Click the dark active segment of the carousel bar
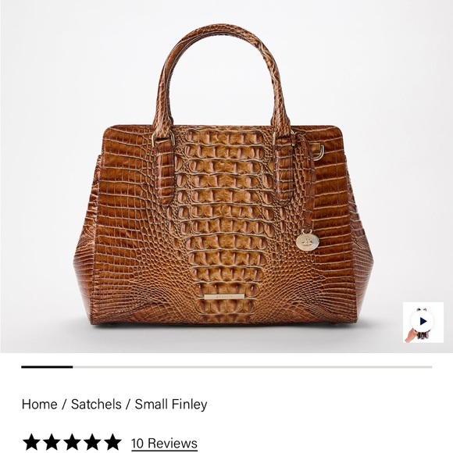The image size is (453, 453). [47, 367]
